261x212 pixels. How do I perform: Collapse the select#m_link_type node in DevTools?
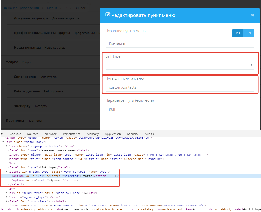(x=6, y=171)
